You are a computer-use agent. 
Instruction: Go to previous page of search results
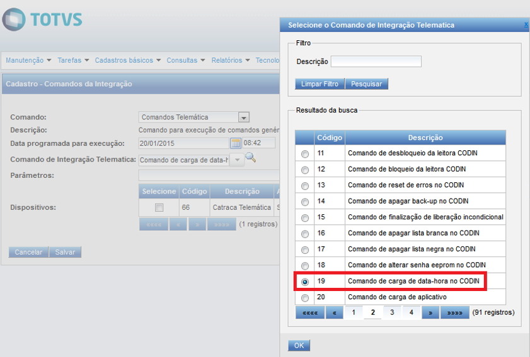[334, 312]
